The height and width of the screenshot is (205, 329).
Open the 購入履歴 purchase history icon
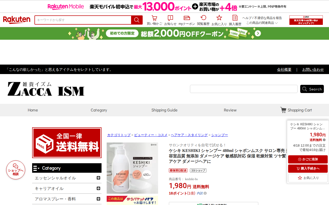point(235,20)
